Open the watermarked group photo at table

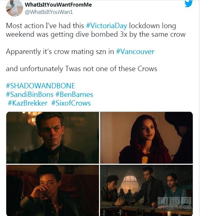pos(146,191)
